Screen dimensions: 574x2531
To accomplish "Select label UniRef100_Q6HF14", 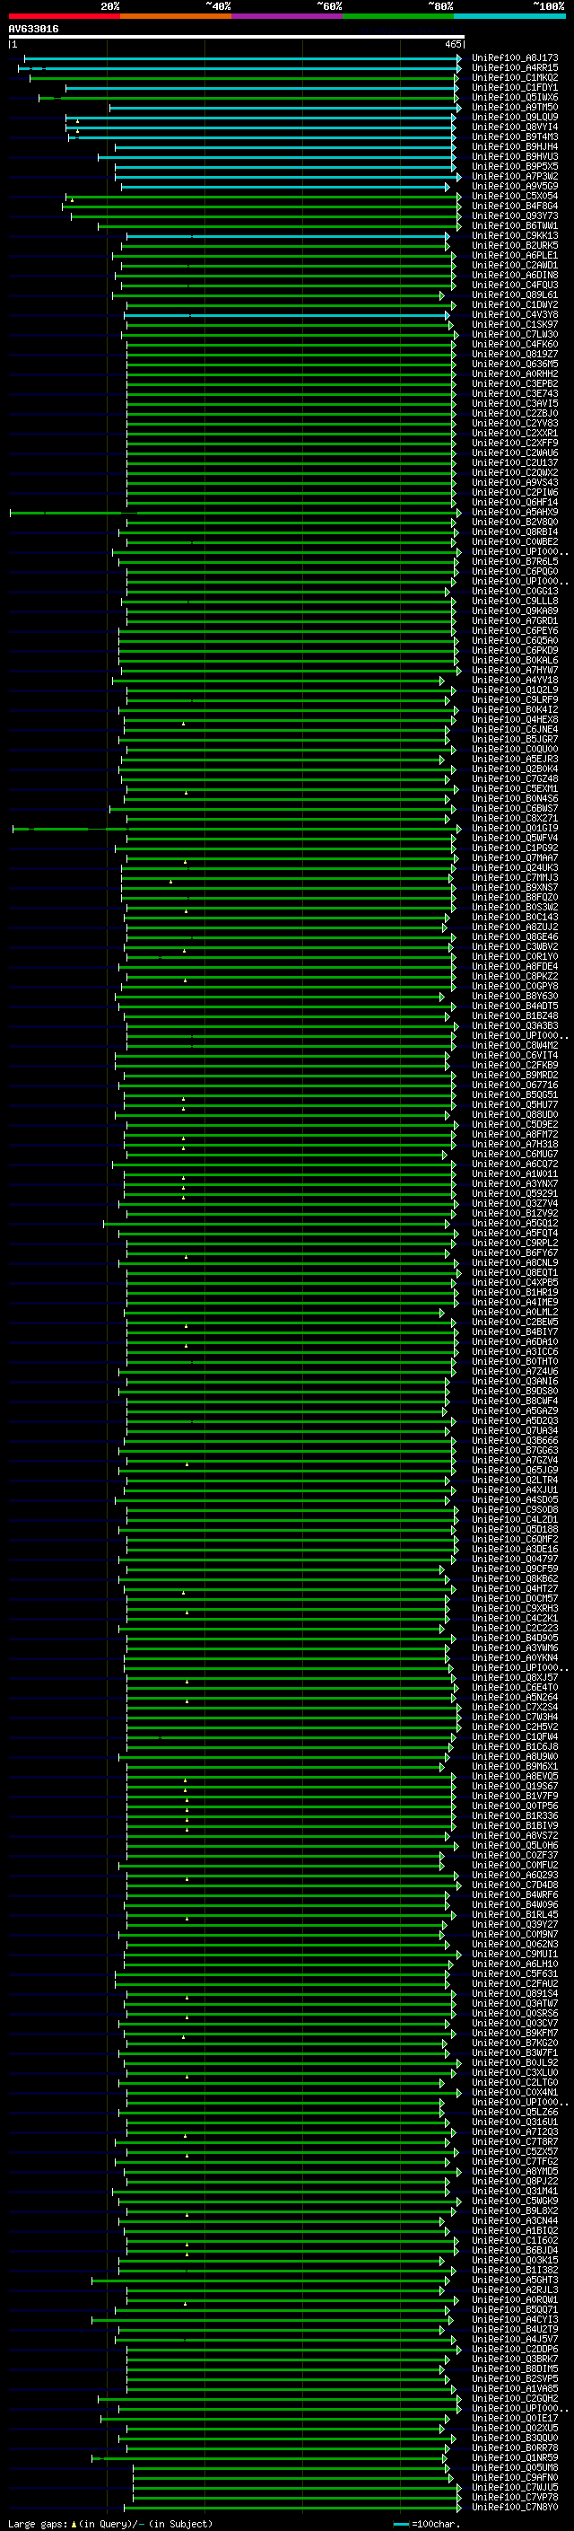I will 515,502.
